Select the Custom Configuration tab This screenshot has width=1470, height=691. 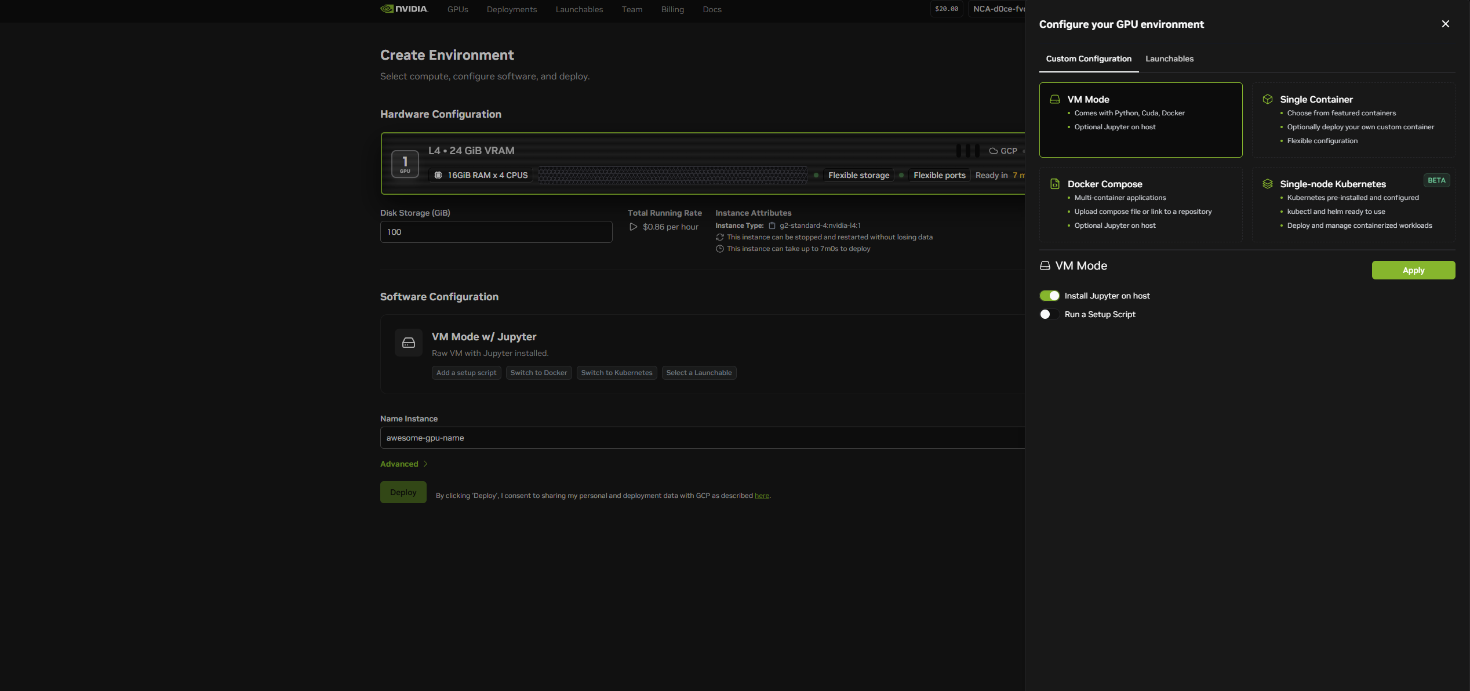pyautogui.click(x=1089, y=59)
